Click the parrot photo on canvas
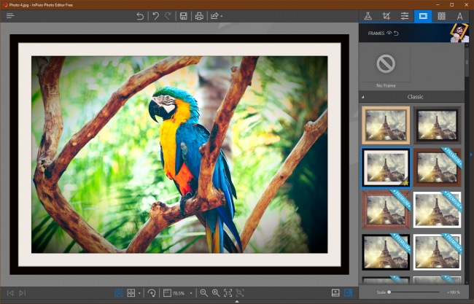 179,155
